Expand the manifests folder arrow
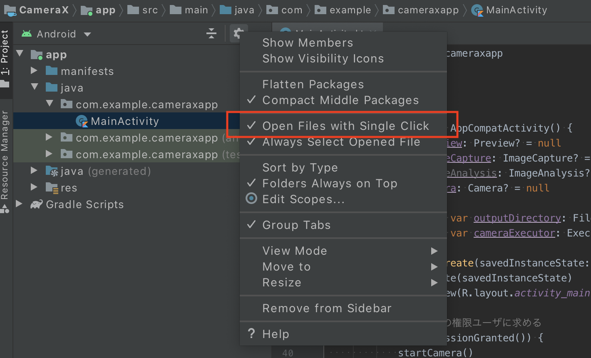The width and height of the screenshot is (591, 358). (x=34, y=71)
